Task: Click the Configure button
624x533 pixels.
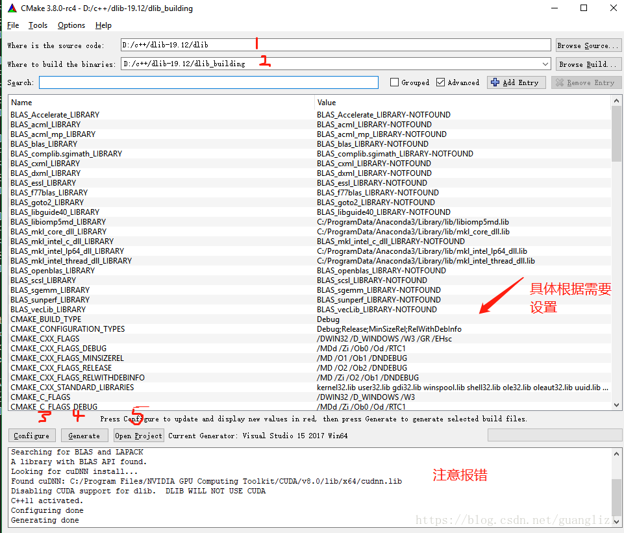Action: tap(32, 436)
